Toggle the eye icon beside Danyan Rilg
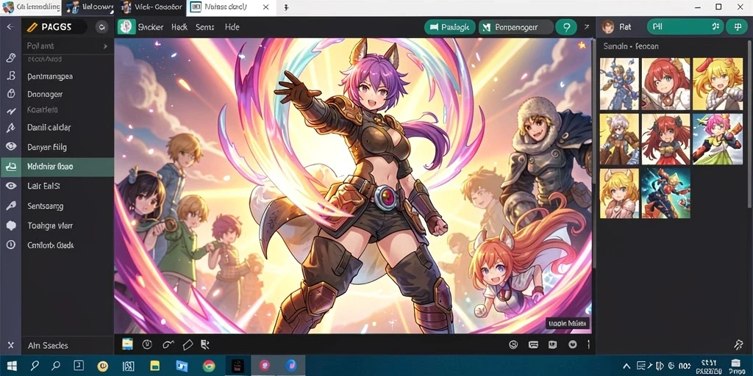Viewport: 753px width, 376px height. 10,147
